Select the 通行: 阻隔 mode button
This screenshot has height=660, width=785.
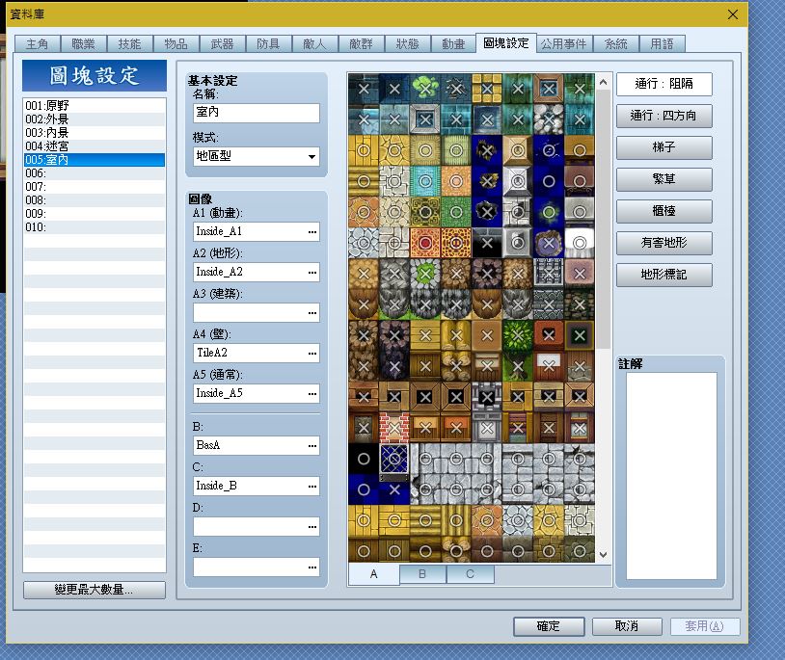pyautogui.click(x=663, y=84)
